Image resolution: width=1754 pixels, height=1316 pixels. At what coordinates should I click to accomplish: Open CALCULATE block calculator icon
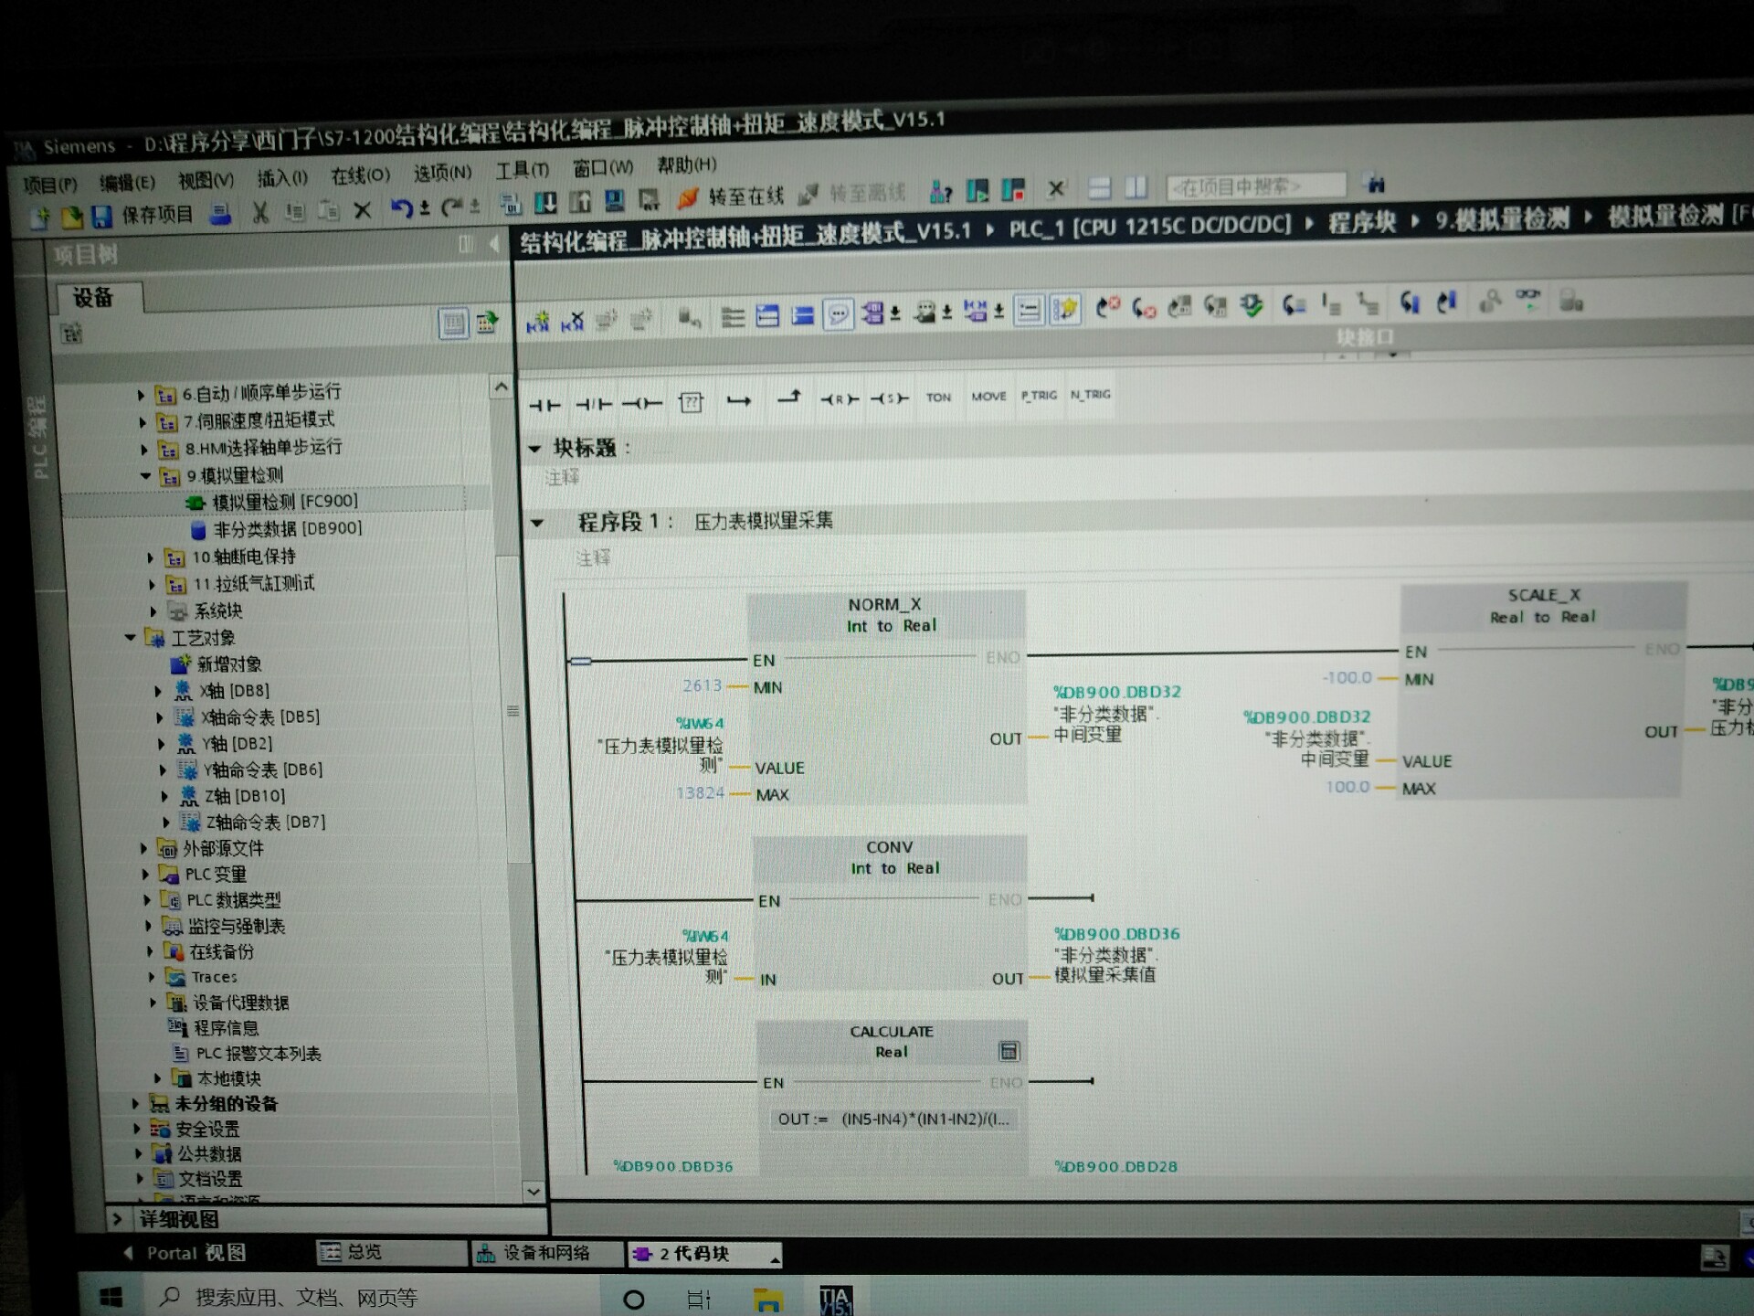[1009, 1051]
